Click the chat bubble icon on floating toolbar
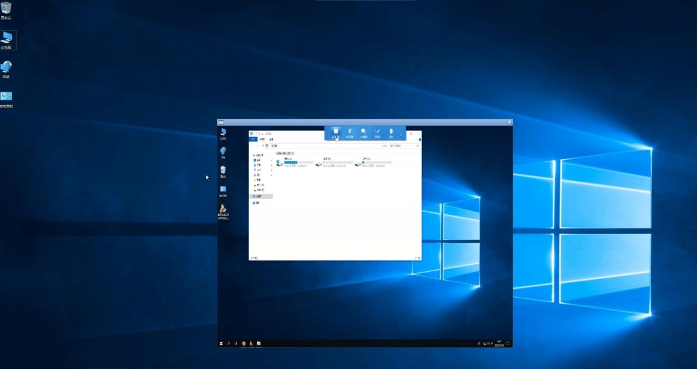 (x=363, y=132)
